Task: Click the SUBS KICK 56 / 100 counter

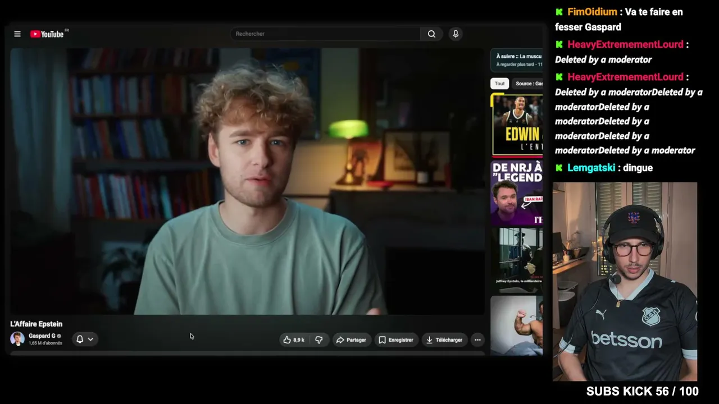Action: (643, 392)
